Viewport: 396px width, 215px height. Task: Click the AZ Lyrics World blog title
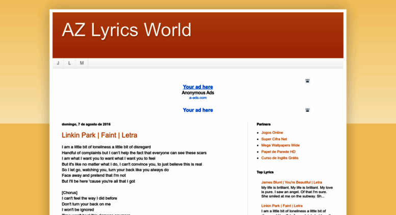pos(126,30)
